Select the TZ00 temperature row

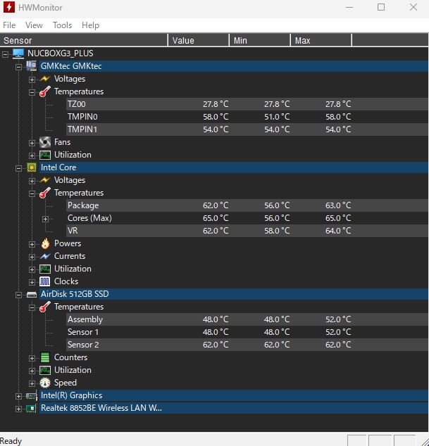click(247, 104)
